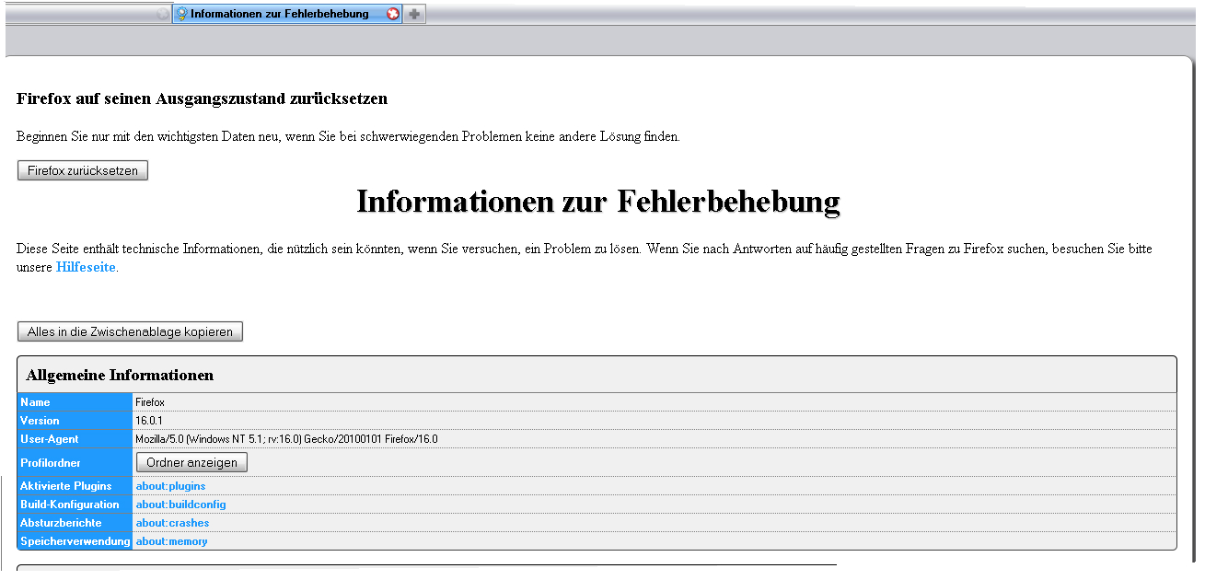Open a new tab with plus icon
The height and width of the screenshot is (580, 1205).
[414, 14]
